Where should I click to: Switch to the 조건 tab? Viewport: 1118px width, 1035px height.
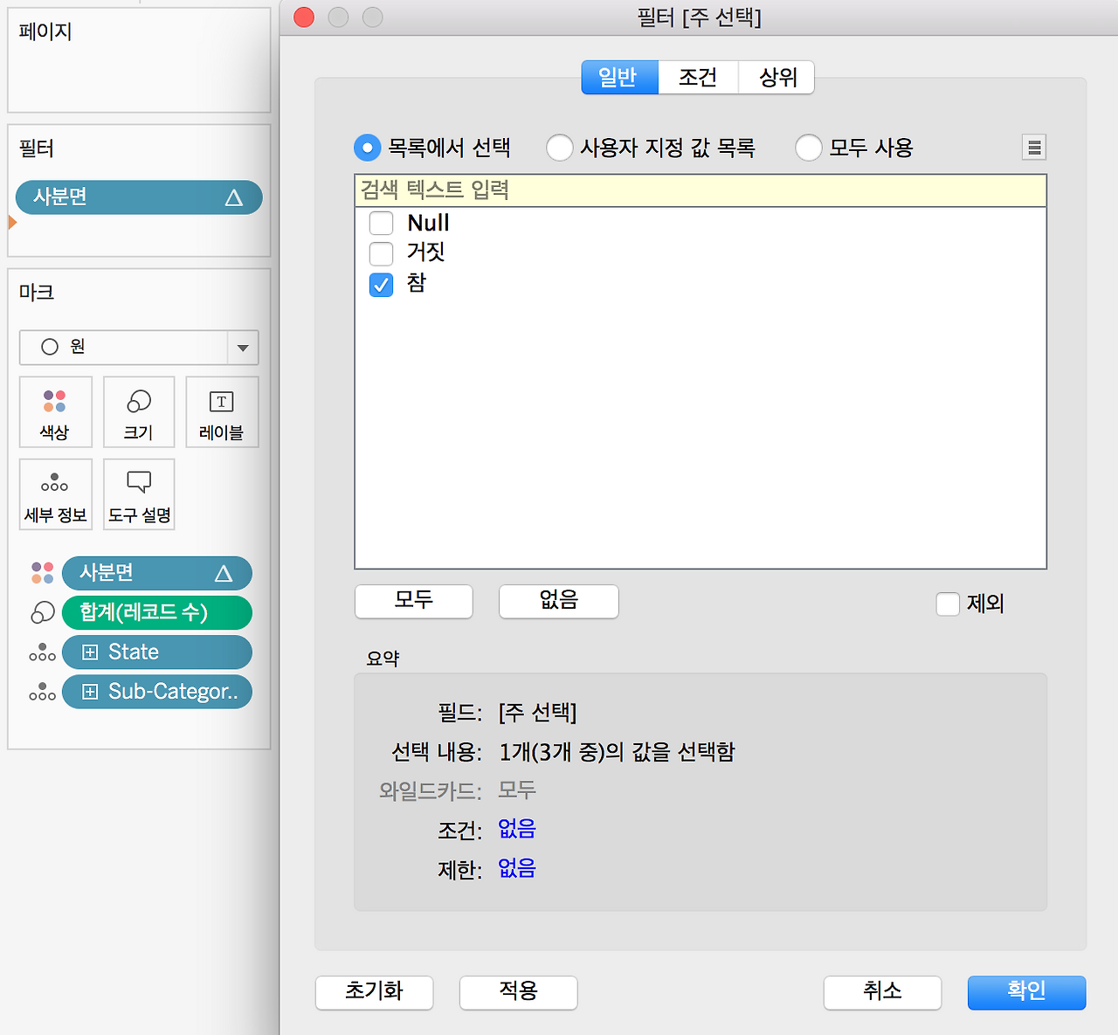click(698, 77)
